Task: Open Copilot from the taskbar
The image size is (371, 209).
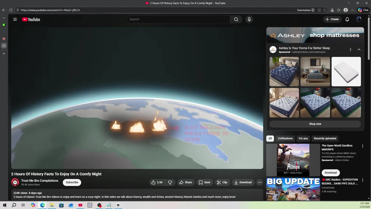Action: 33,205
